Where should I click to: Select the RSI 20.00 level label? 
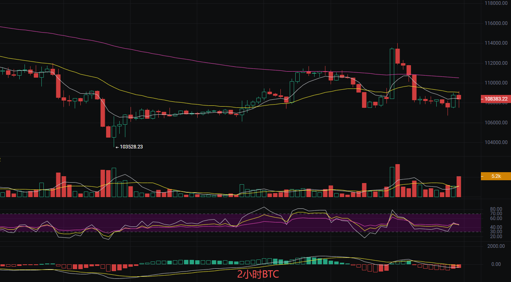pyautogui.click(x=496, y=236)
